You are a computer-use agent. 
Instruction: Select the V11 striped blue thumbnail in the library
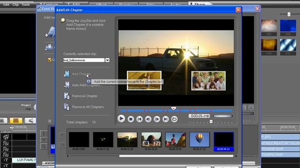point(288,45)
